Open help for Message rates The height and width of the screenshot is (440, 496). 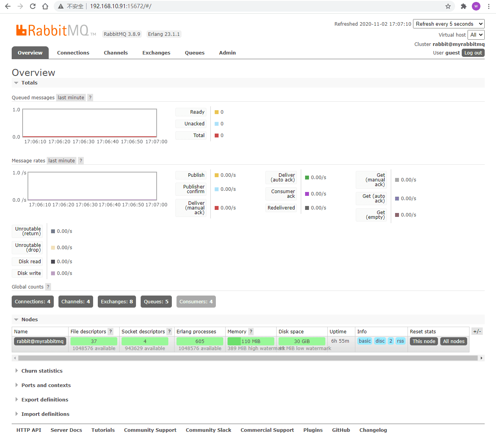(81, 161)
